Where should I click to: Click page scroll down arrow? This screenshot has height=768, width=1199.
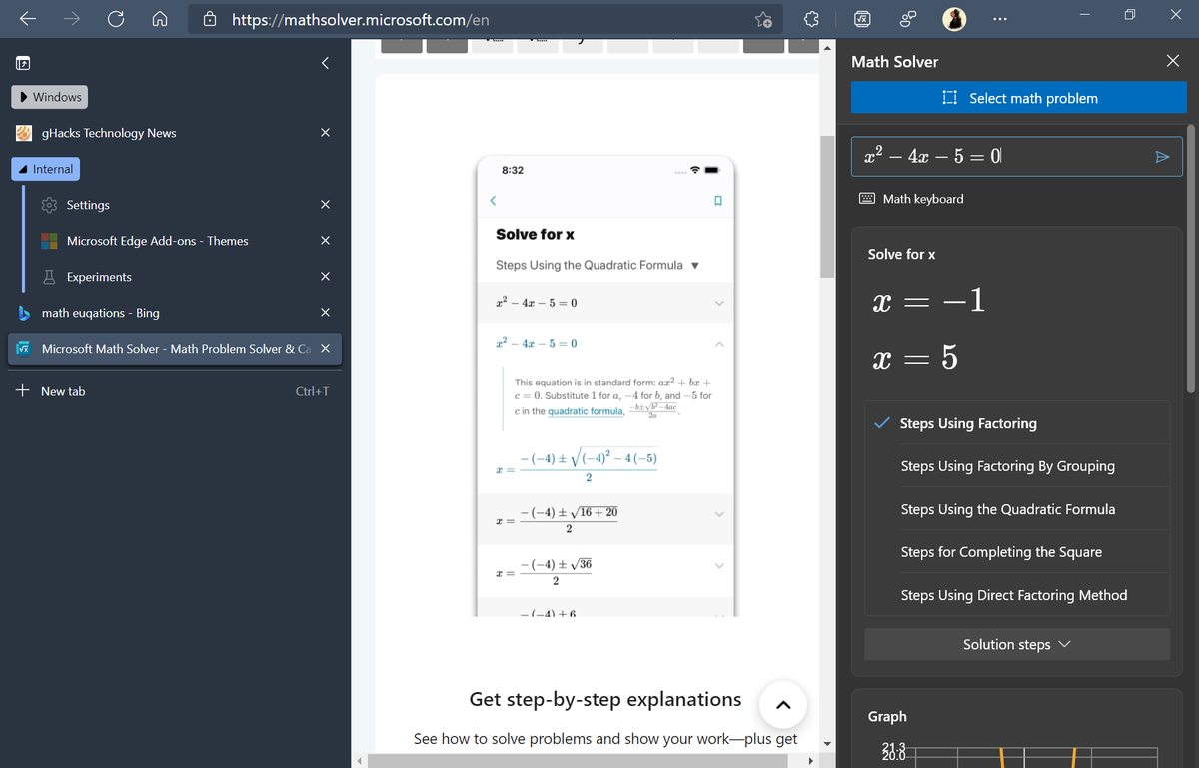tap(827, 744)
